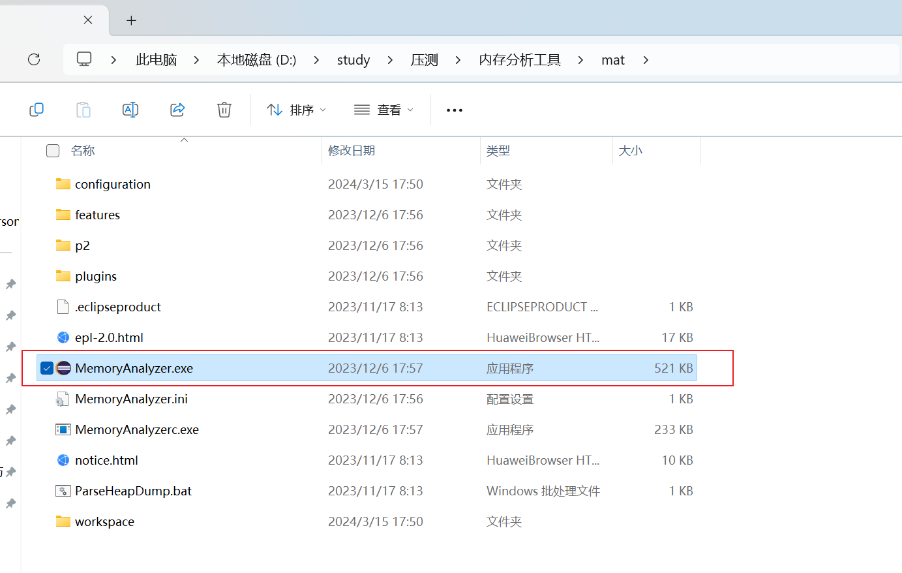Click 配置设置 type cell
Screen dimensions: 902x573
510,399
